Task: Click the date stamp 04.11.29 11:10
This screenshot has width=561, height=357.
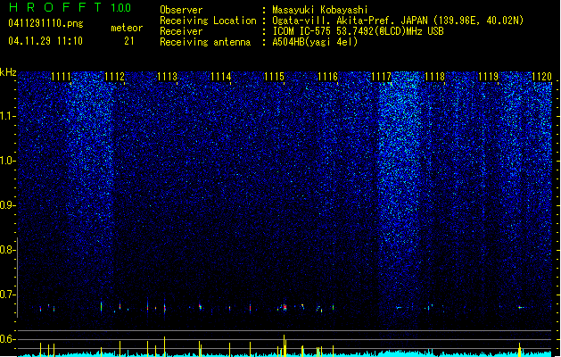Action: (x=45, y=41)
